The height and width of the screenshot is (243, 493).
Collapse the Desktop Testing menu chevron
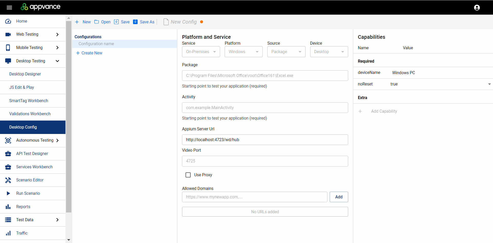coord(58,61)
